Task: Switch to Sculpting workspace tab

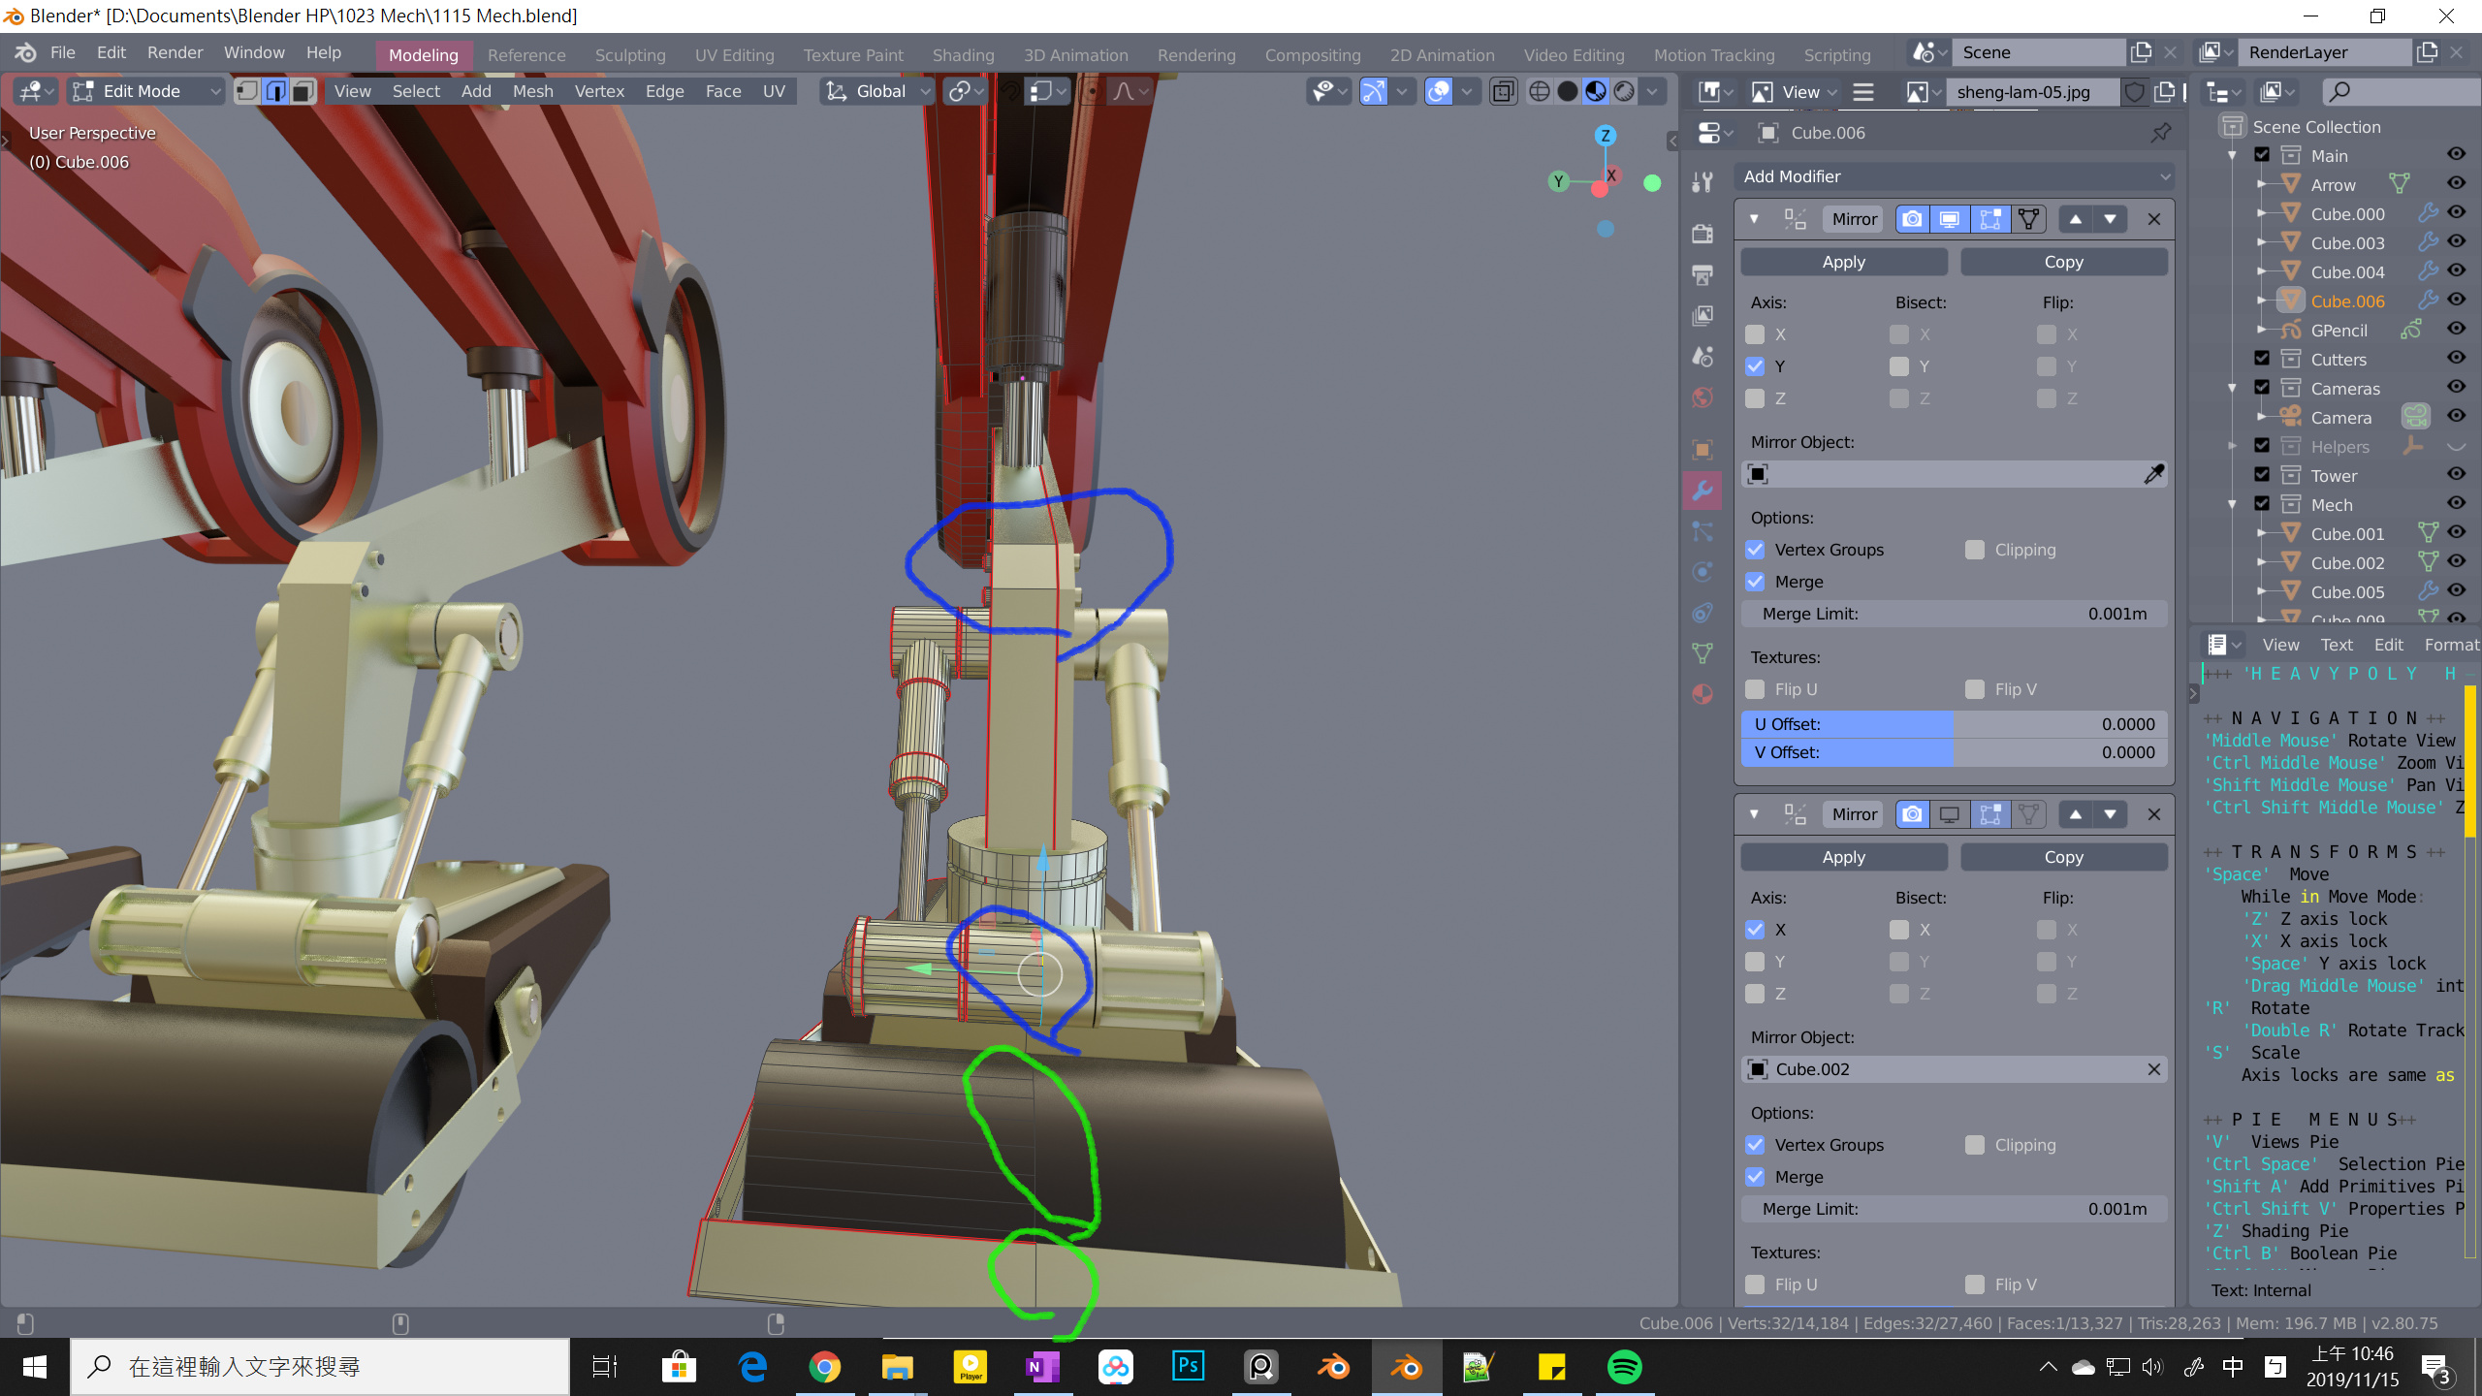Action: pos(630,54)
